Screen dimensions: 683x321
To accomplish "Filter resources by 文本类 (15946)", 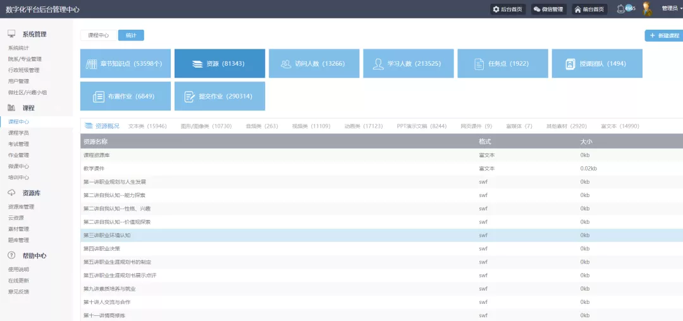I will (x=147, y=126).
